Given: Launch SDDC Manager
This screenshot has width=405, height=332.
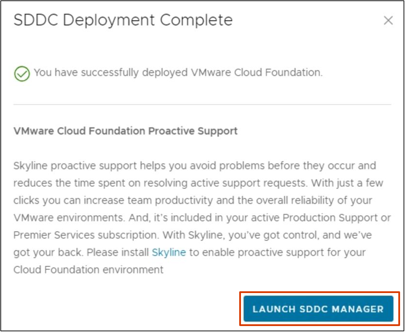Looking at the screenshot, I should (319, 309).
